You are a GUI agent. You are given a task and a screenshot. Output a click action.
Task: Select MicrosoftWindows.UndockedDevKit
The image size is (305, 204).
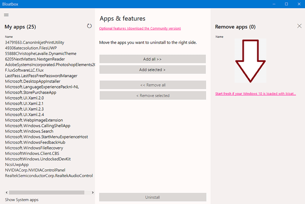point(38,159)
